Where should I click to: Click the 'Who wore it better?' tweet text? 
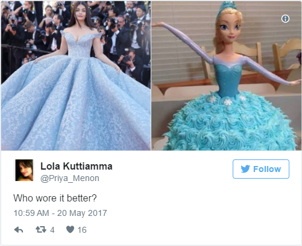[55, 198]
